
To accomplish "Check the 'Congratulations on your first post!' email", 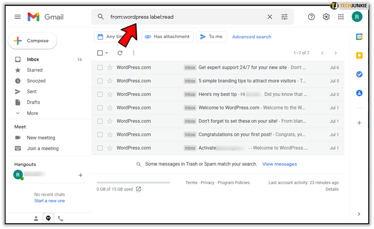I will [100, 134].
